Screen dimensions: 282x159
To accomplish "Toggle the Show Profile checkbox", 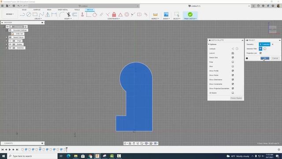I will (233, 71).
